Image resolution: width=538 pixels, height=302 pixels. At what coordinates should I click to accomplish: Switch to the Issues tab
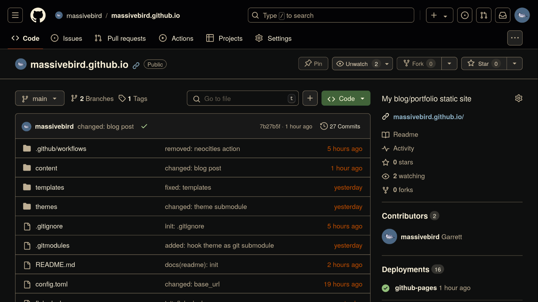(66, 38)
